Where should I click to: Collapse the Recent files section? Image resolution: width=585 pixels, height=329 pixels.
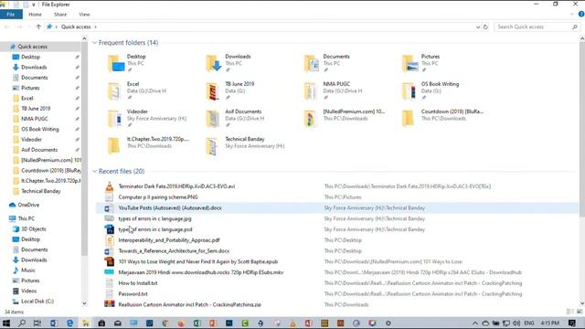coord(94,171)
